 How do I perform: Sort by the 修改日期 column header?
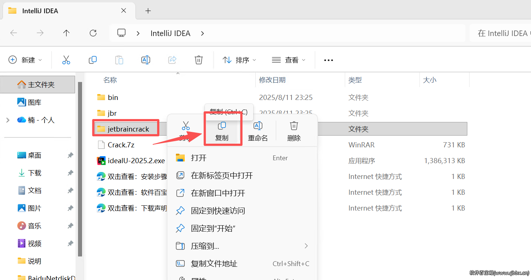[x=272, y=80]
